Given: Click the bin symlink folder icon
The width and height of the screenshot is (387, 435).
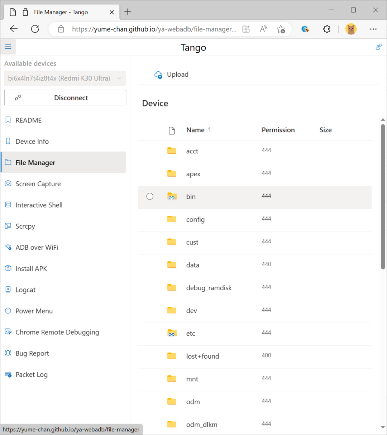Looking at the screenshot, I should [x=172, y=196].
